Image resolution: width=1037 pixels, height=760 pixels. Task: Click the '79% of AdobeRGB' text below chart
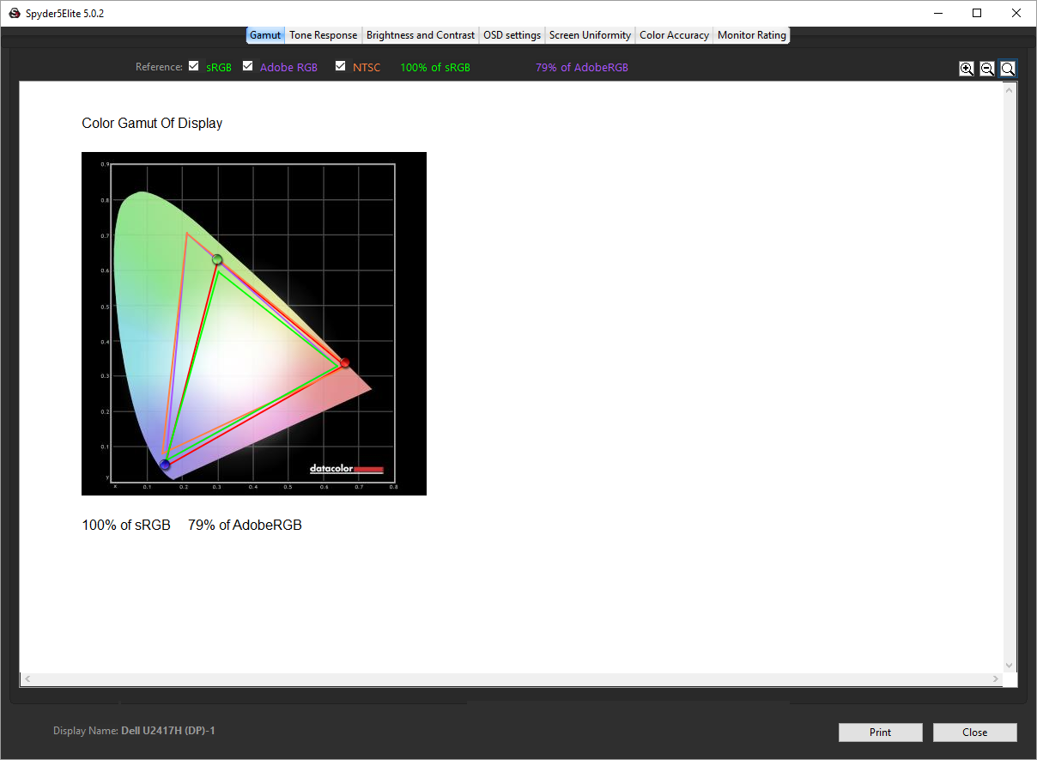click(245, 526)
